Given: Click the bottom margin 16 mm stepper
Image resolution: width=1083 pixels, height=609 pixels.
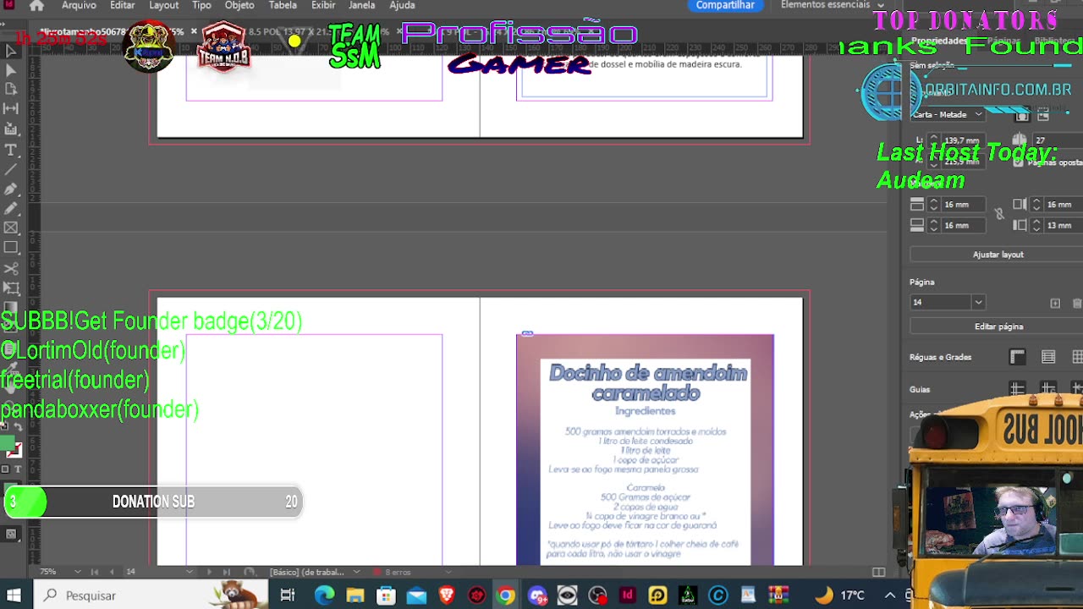Looking at the screenshot, I should (933, 225).
